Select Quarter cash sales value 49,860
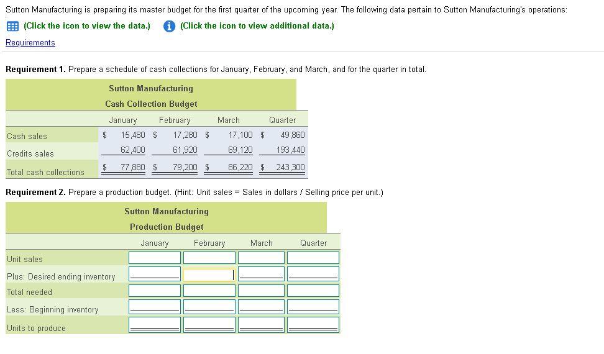The width and height of the screenshot is (604, 354). tap(293, 135)
